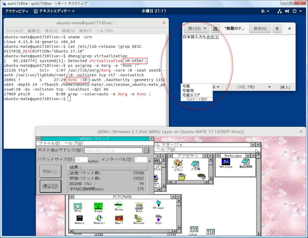Expand the host name history dropdown in WPING
The height and width of the screenshot is (238, 308).
pyautogui.click(x=147, y=151)
